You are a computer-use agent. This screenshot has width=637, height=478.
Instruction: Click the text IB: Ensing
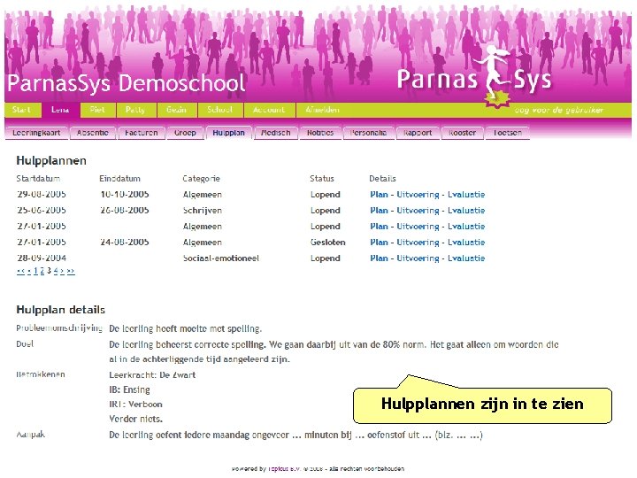tap(129, 389)
